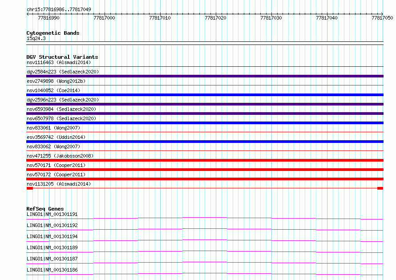396x280 pixels.
Task: Select variant nsv570172 (Cooper2011)
Action: pos(56,174)
